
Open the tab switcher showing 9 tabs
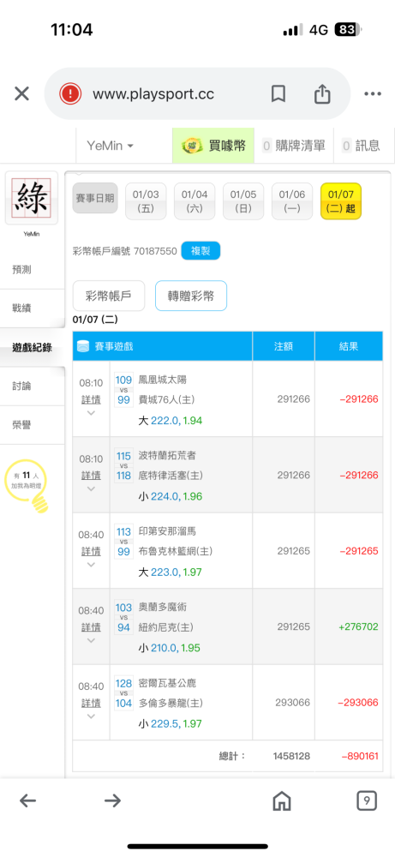[x=367, y=801]
